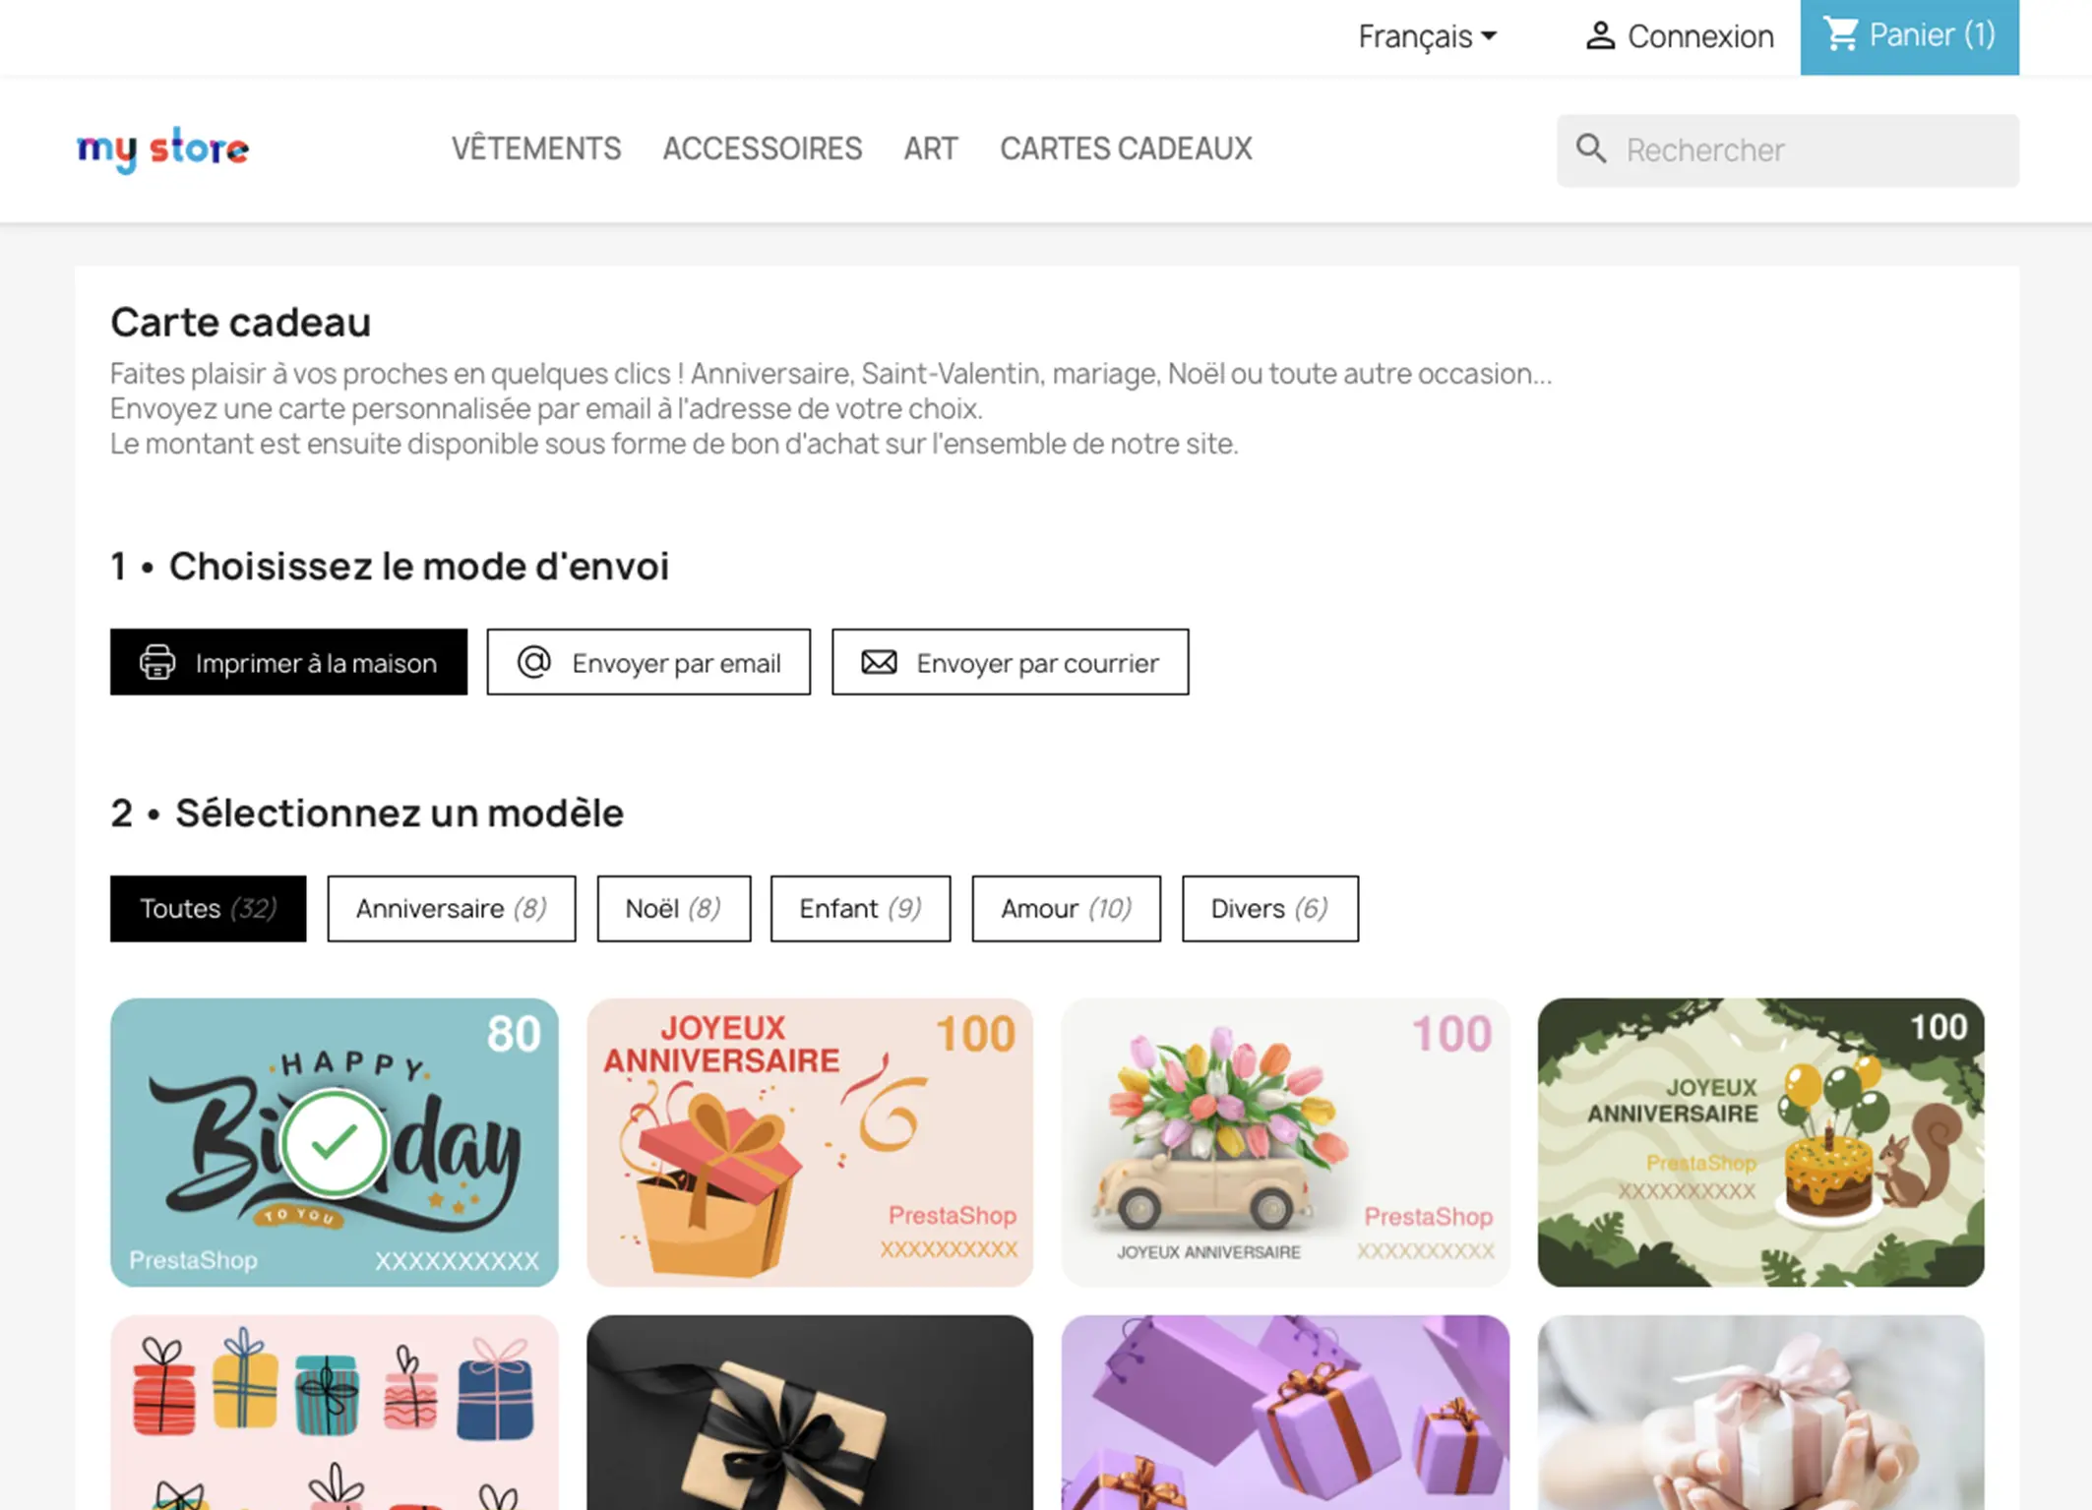
Task: Select Envoyer par courrier delivery mode
Action: pos(1010,662)
